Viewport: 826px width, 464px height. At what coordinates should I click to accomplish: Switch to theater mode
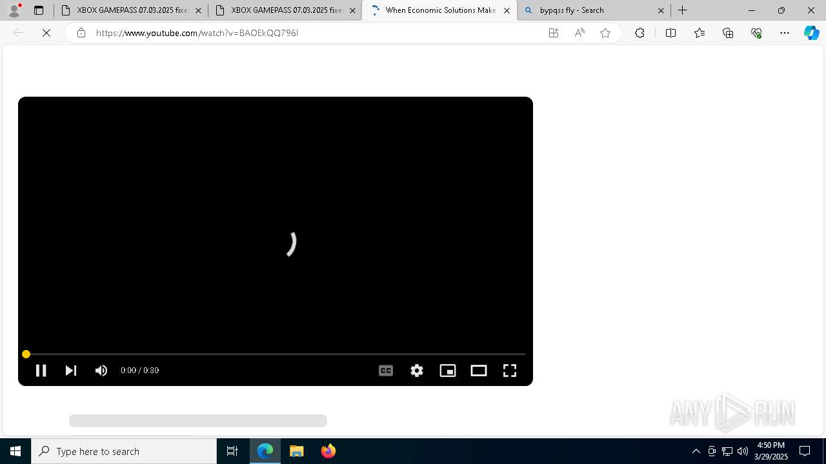(479, 371)
